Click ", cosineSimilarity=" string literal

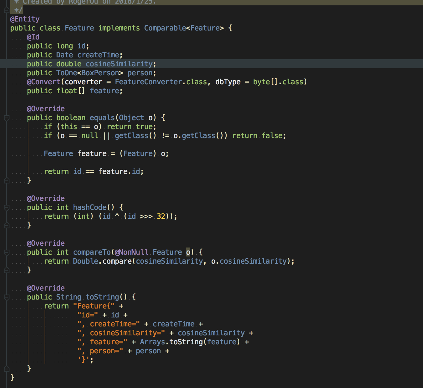pos(121,333)
